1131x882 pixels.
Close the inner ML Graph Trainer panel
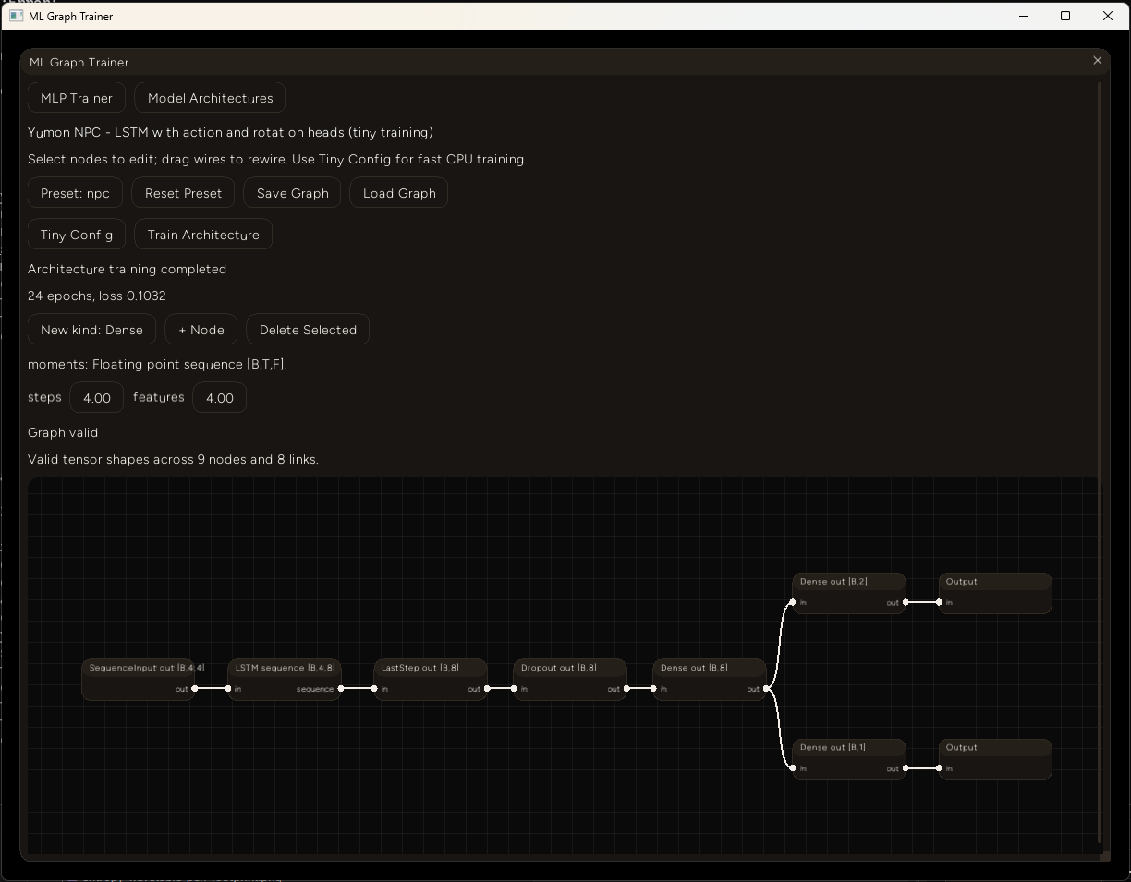coord(1097,61)
